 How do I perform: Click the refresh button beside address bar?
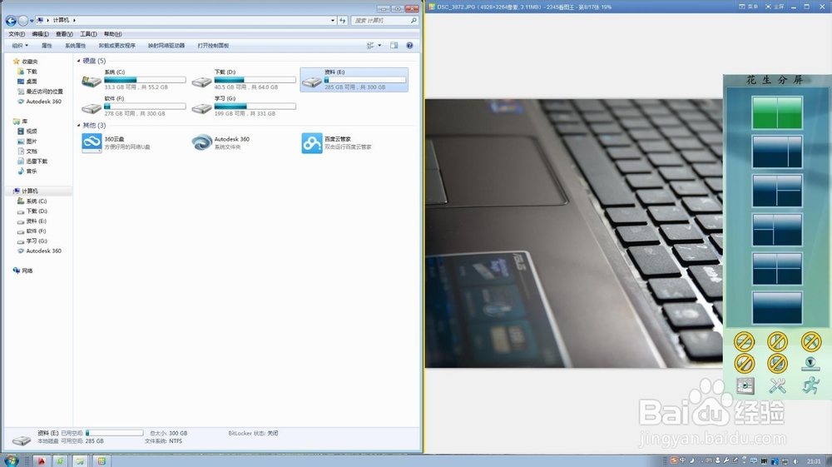(x=343, y=20)
